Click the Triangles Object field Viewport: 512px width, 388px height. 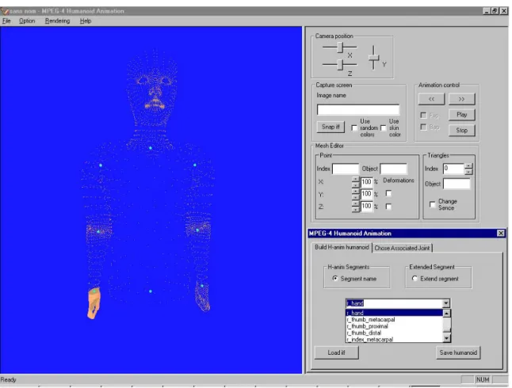[x=457, y=184]
